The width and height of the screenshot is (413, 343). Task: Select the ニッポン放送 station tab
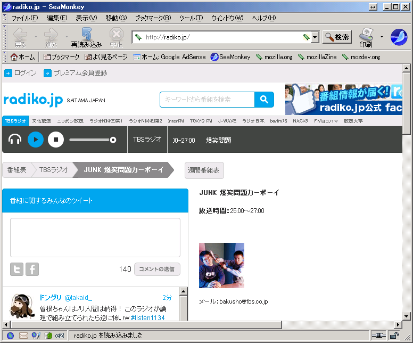click(70, 121)
